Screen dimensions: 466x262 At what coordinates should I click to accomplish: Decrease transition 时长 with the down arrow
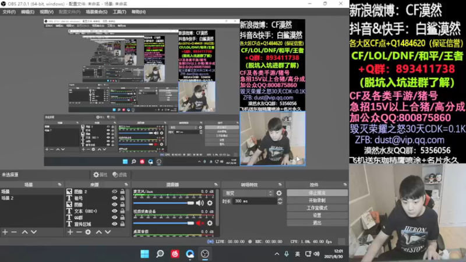[x=280, y=203]
